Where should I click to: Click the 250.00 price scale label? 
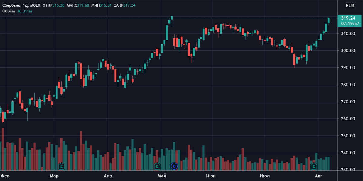click(348, 136)
